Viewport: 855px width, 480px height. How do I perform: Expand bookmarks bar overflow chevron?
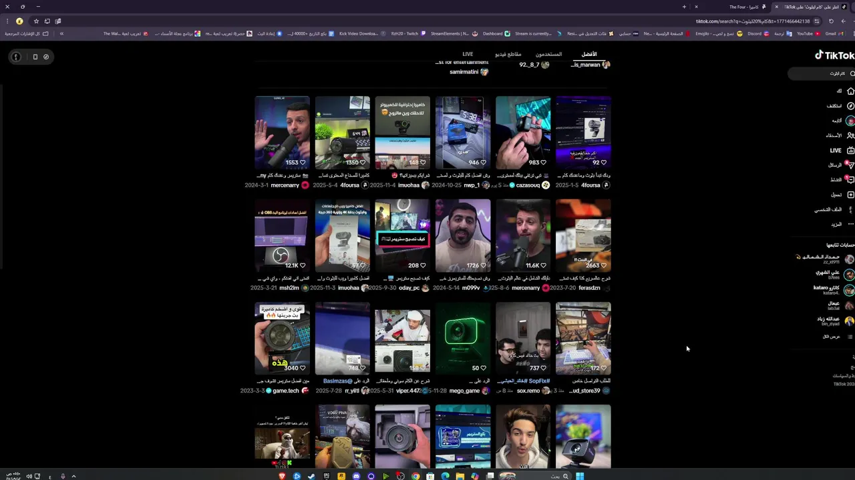tap(61, 33)
